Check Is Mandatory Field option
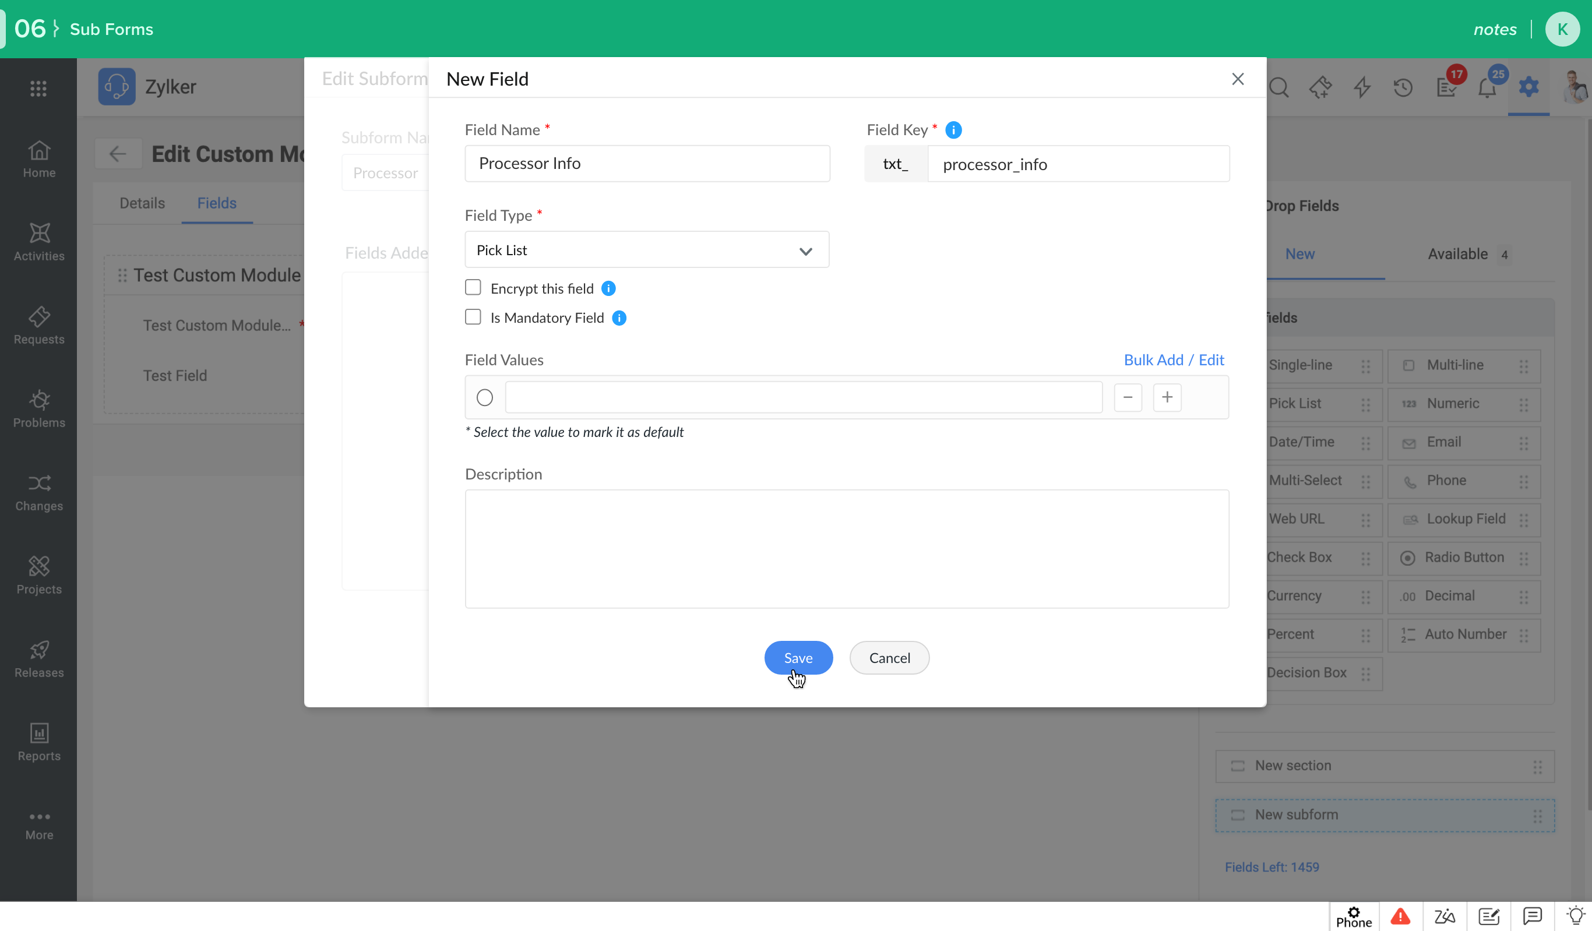 coord(473,317)
